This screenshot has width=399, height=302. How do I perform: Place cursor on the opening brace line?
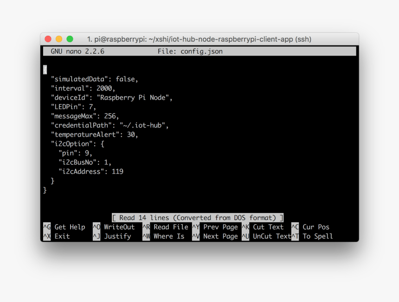(45, 69)
